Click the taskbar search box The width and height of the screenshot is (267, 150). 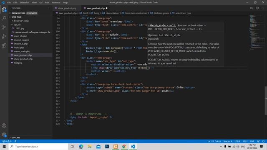click(38, 146)
